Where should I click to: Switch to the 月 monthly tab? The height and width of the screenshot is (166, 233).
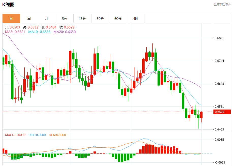(47, 18)
